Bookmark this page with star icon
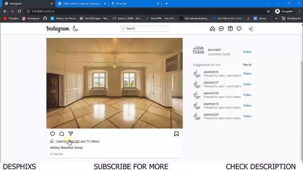 coord(268,11)
